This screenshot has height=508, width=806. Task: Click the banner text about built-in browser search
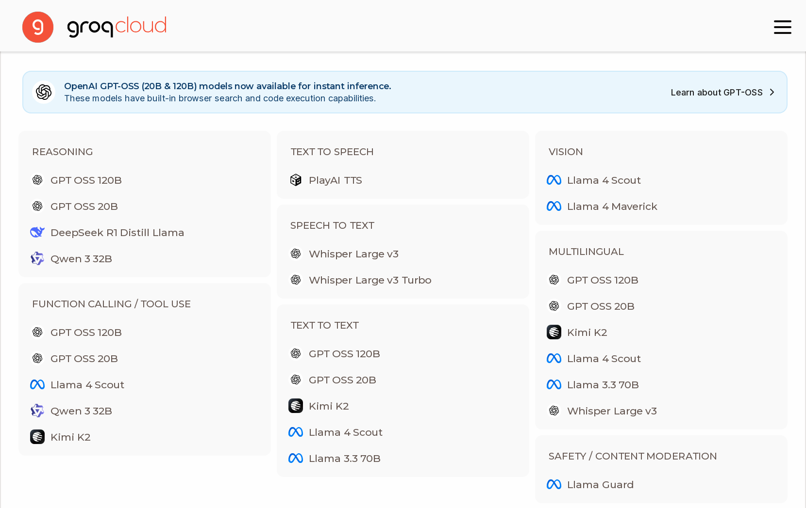coord(220,98)
